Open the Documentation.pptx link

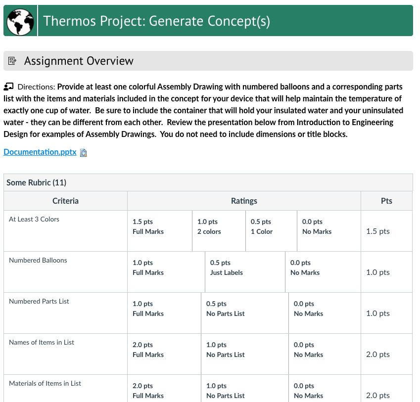click(40, 152)
